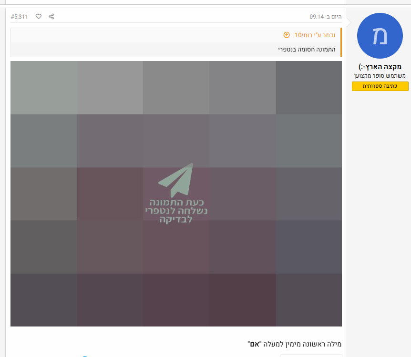Open the blue avatar with letter מ
Screen dimensions: 411x357
(380, 36)
